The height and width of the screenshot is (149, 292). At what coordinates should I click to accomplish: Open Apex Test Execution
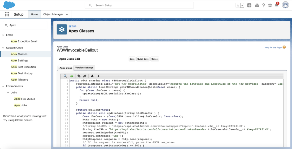coord(23,67)
